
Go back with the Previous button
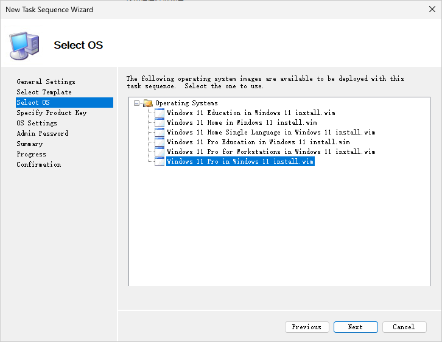click(307, 327)
